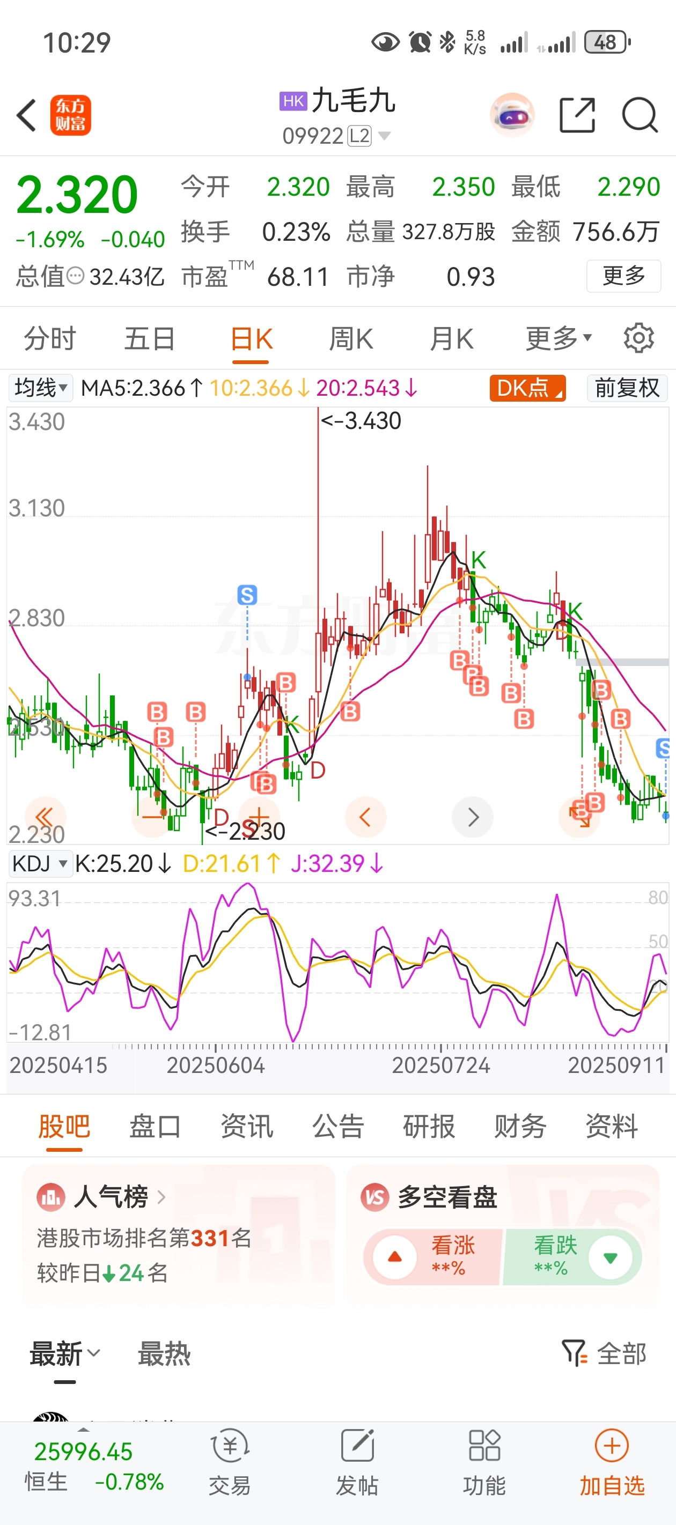Open the 资讯 tab
The width and height of the screenshot is (676, 1525).
[246, 1126]
